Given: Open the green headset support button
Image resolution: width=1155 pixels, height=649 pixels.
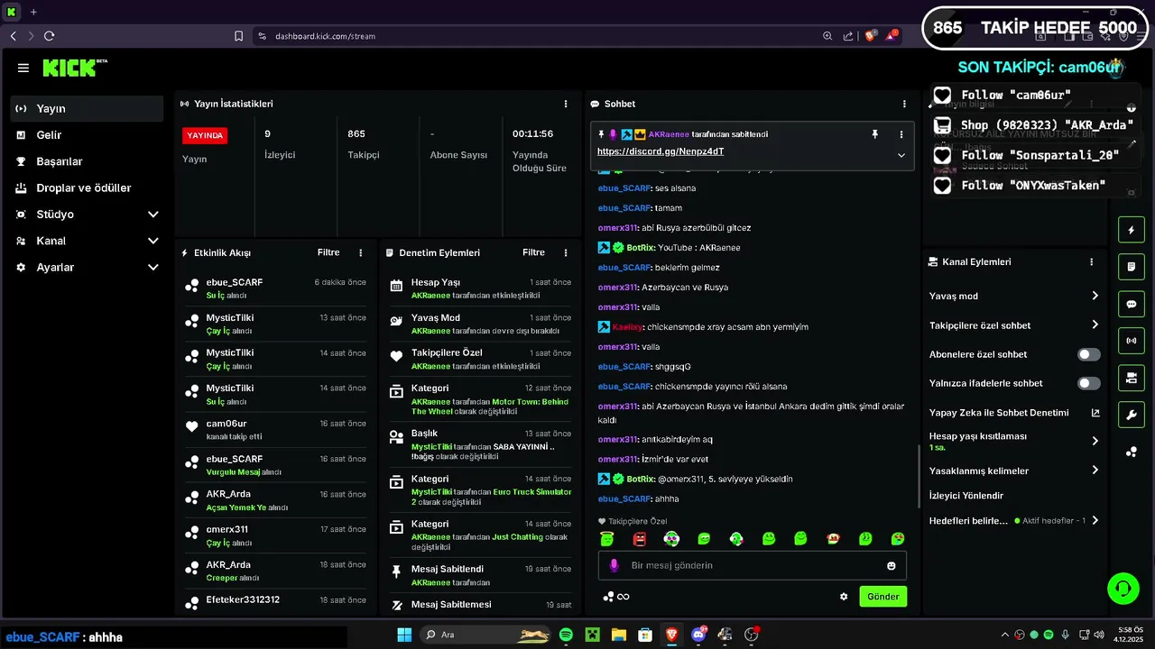Looking at the screenshot, I should (1123, 589).
